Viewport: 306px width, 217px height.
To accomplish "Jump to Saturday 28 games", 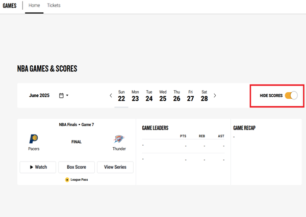I will pos(204,96).
